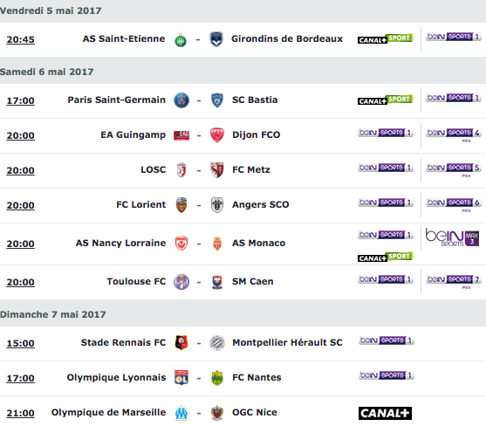Click the AS Saint-Etienne club crest
The image size is (486, 426).
tap(181, 39)
